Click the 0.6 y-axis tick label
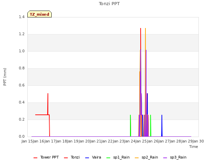The image size is (219, 164). pos(22,85)
